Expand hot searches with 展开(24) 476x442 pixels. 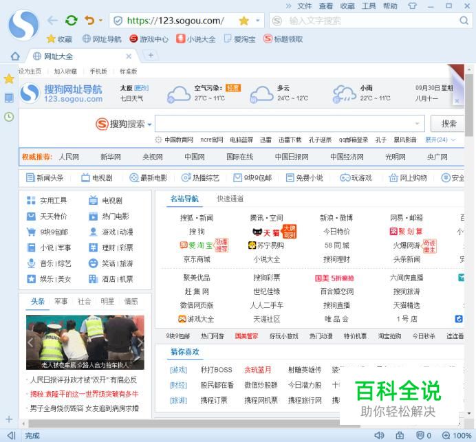click(440, 140)
